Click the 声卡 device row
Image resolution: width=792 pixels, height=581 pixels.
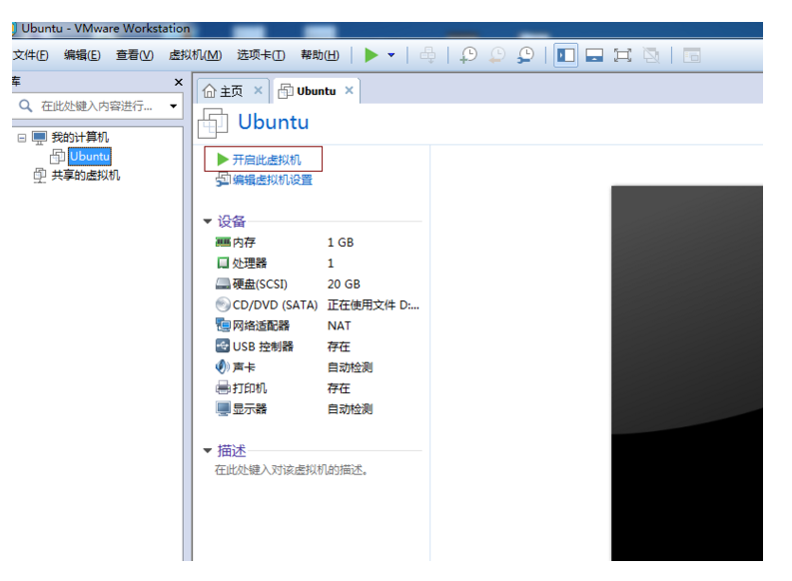click(318, 367)
